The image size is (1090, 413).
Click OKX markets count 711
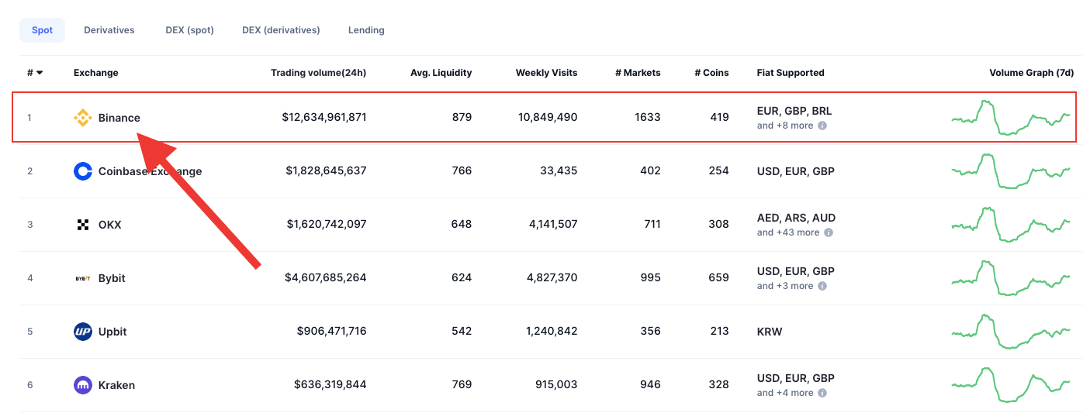click(652, 225)
